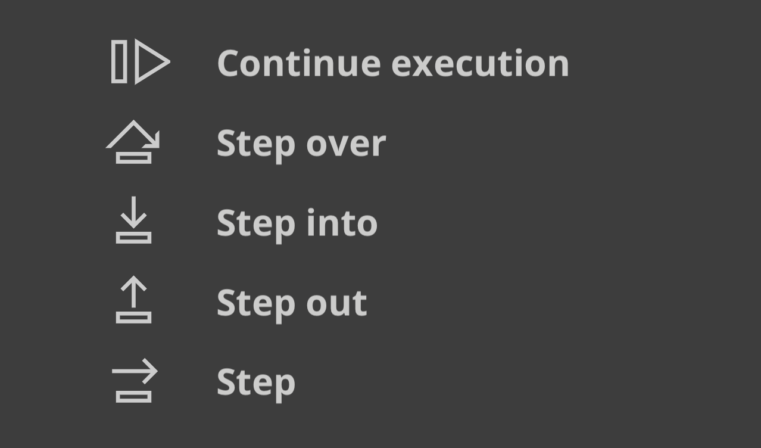Click the pause bar of the Continue icon
Screen dimensions: 761x448
click(119, 61)
